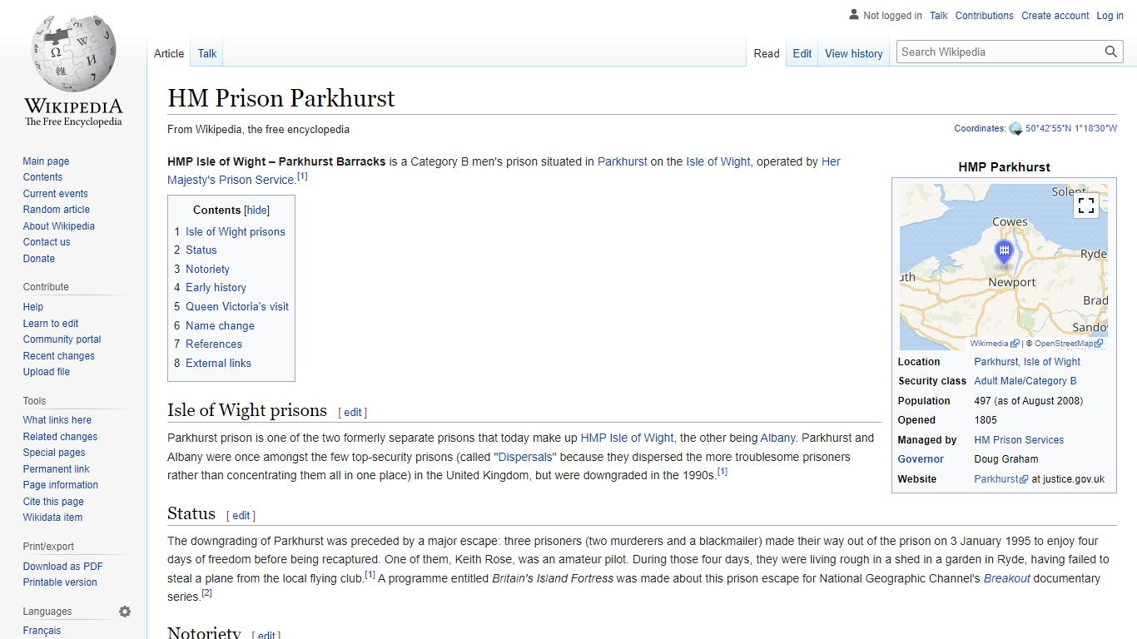Click OpenStreetMap attribution link

point(1069,344)
